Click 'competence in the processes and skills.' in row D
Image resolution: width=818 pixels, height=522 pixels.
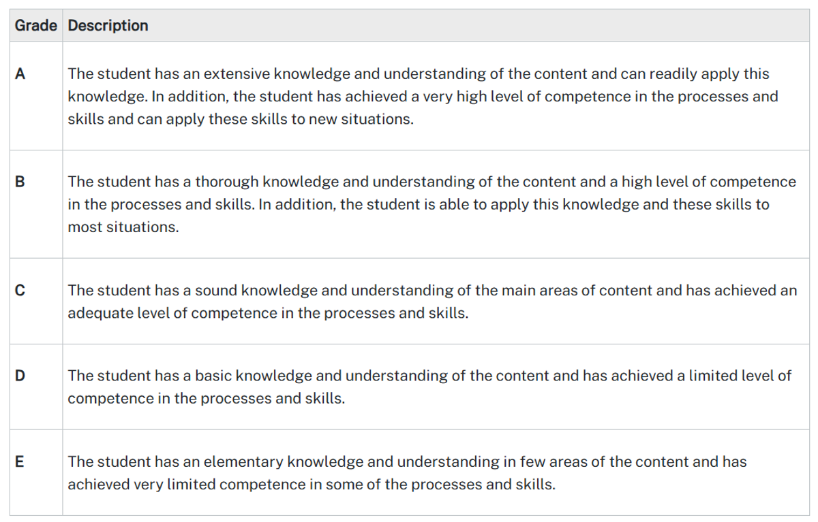206,399
